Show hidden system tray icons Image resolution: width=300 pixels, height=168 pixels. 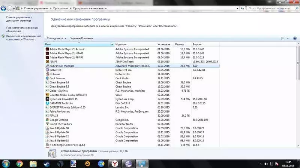pyautogui.click(x=261, y=164)
